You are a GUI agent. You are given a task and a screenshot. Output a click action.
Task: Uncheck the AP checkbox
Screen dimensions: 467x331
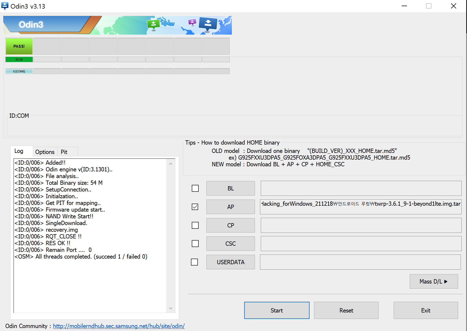pyautogui.click(x=195, y=207)
